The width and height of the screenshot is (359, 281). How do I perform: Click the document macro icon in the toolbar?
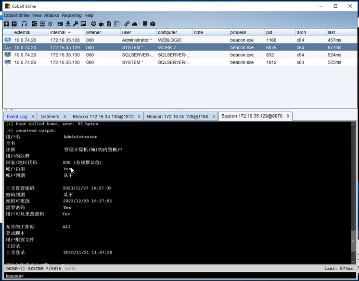pos(109,24)
